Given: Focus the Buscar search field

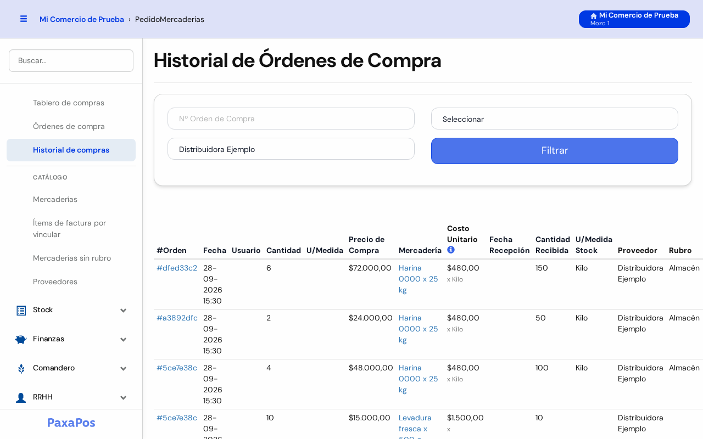Looking at the screenshot, I should [x=71, y=60].
